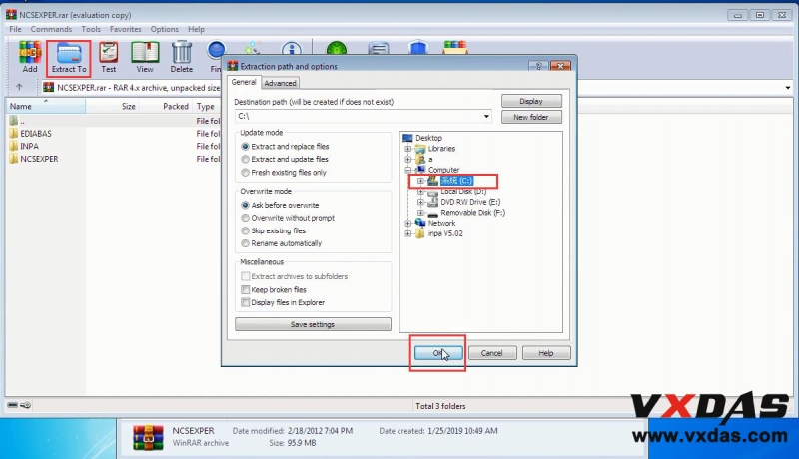Expand the C: drive tree node
The height and width of the screenshot is (459, 799).
(420, 181)
